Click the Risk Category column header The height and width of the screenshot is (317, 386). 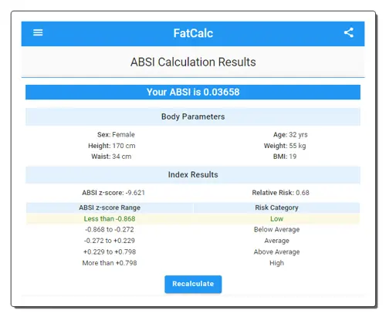coord(276,207)
